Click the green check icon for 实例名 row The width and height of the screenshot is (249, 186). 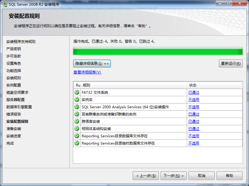pos(77,100)
